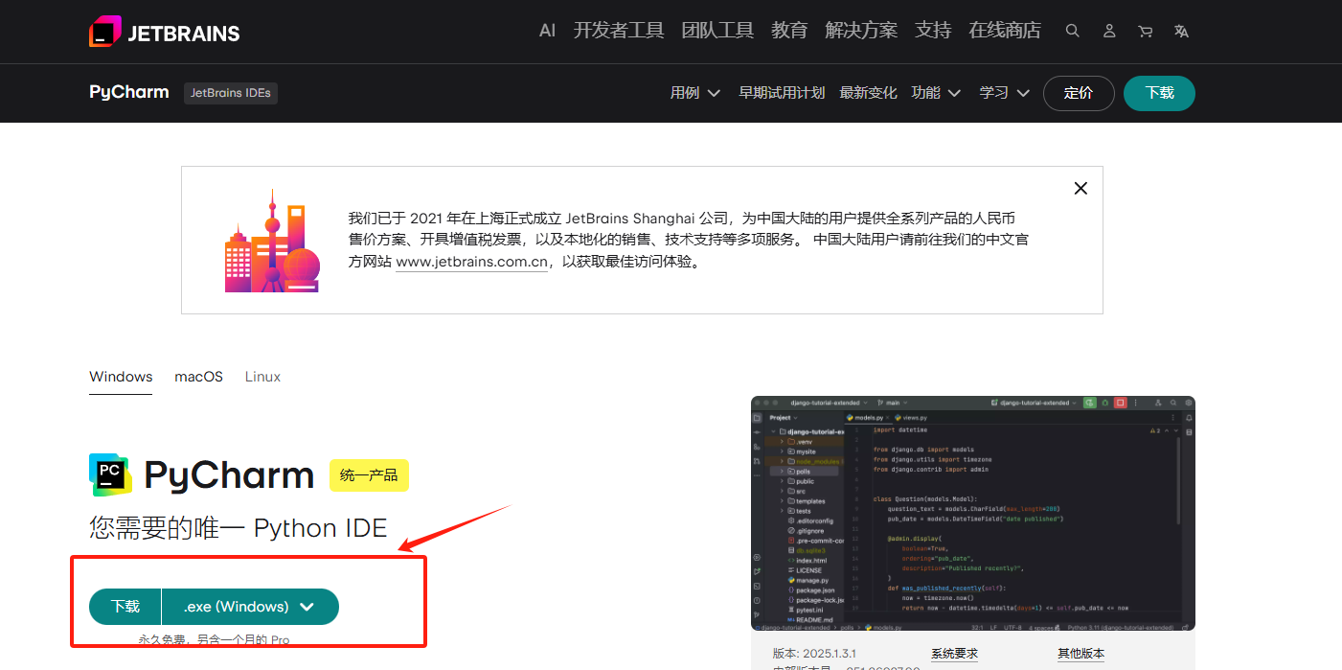The width and height of the screenshot is (1342, 670).
Task: Expand the 学习 dropdown menu
Action: (x=1003, y=92)
